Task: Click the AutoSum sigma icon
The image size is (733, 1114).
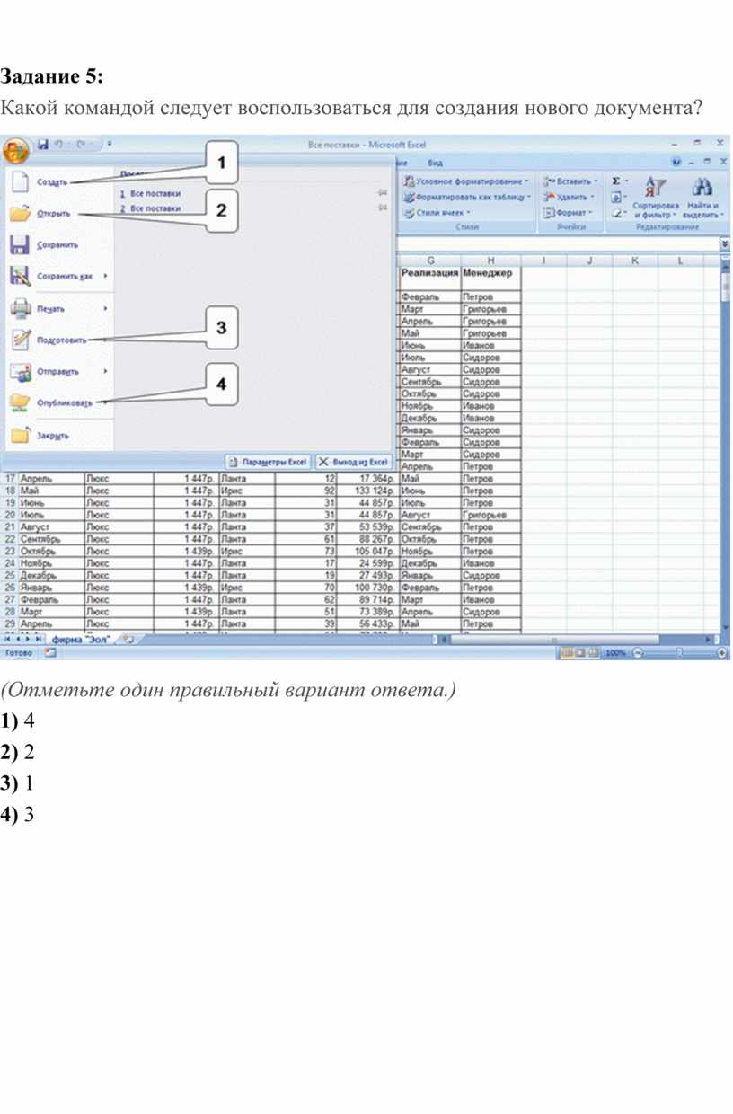Action: 615,181
